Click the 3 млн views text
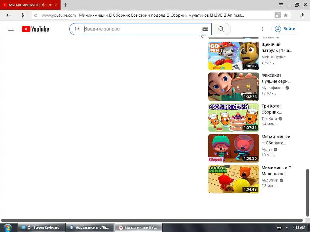This screenshot has height=232, width=310. (268, 63)
